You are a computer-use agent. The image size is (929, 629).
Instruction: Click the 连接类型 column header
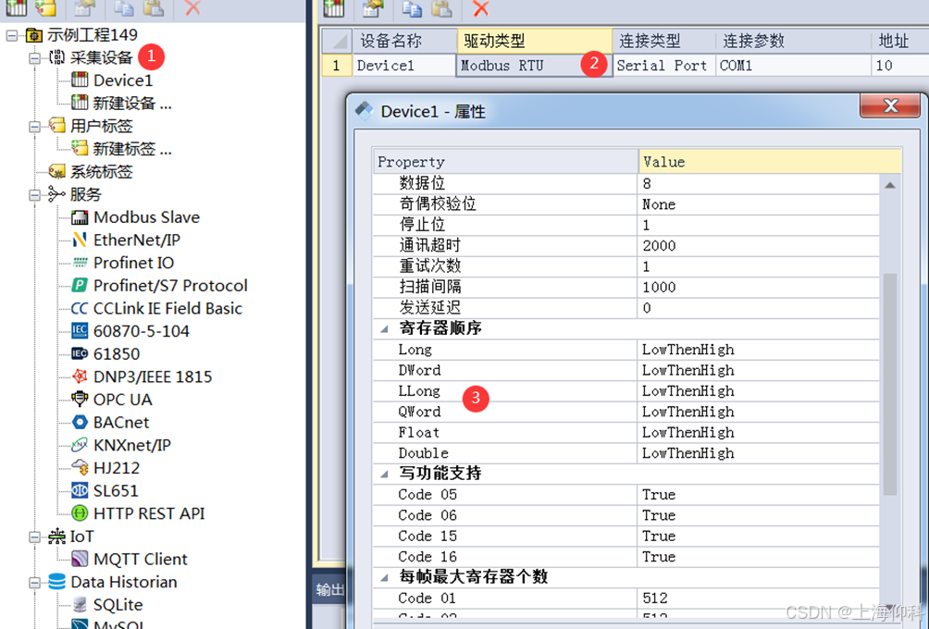[x=663, y=41]
